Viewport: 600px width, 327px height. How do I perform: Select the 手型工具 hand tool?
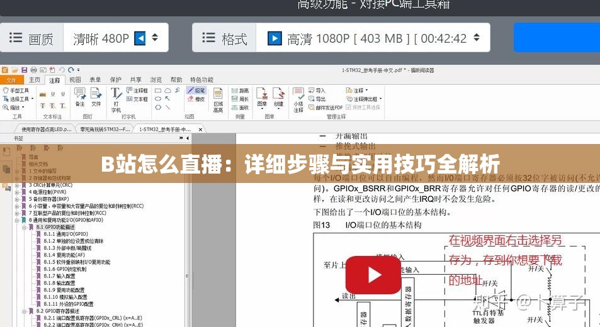coord(16,91)
